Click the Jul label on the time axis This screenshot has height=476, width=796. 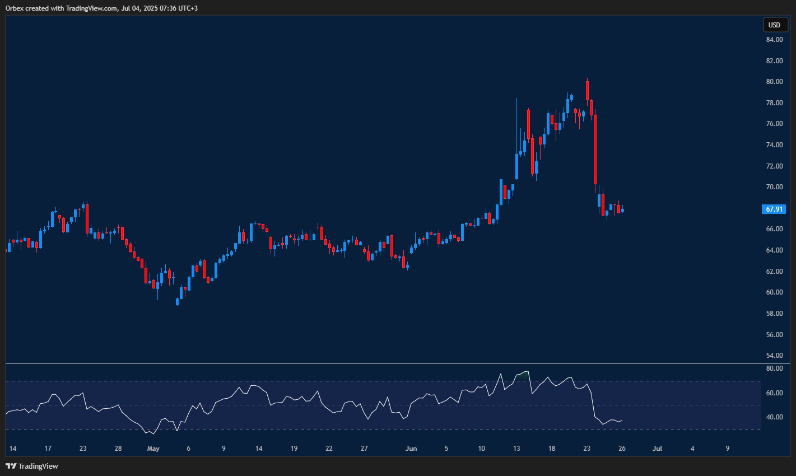[657, 449]
